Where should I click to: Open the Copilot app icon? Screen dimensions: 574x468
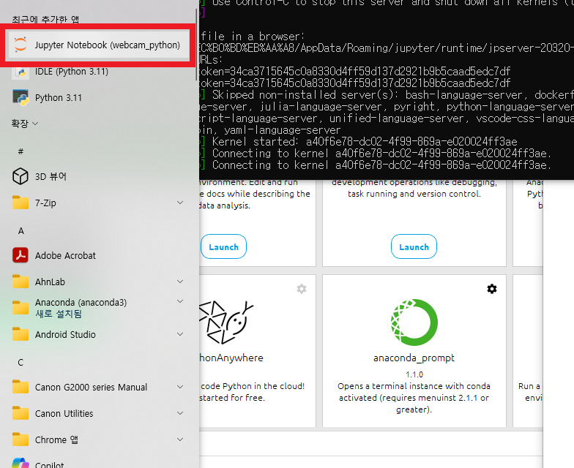tap(20, 463)
